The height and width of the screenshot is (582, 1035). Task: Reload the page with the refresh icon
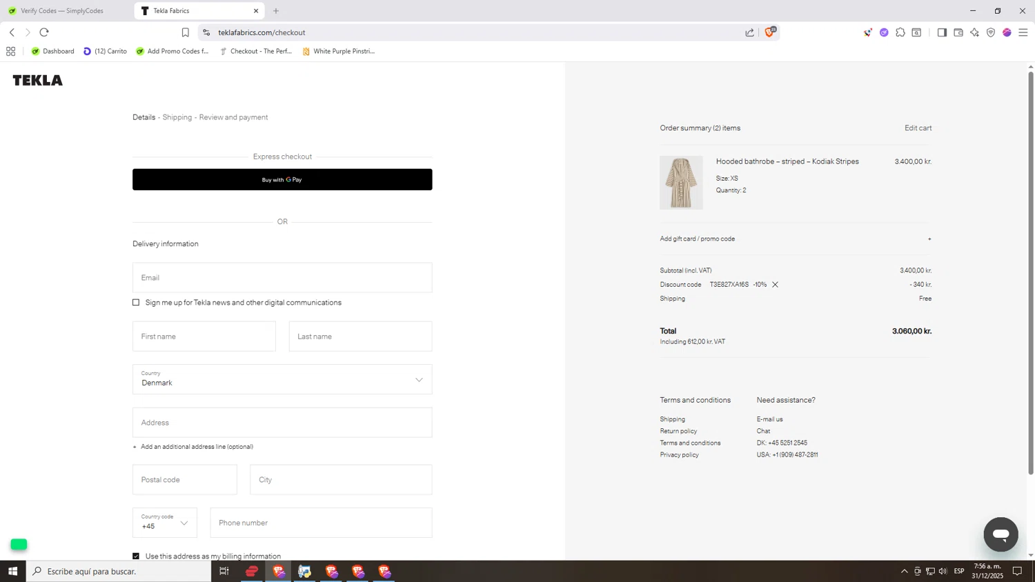pos(44,32)
